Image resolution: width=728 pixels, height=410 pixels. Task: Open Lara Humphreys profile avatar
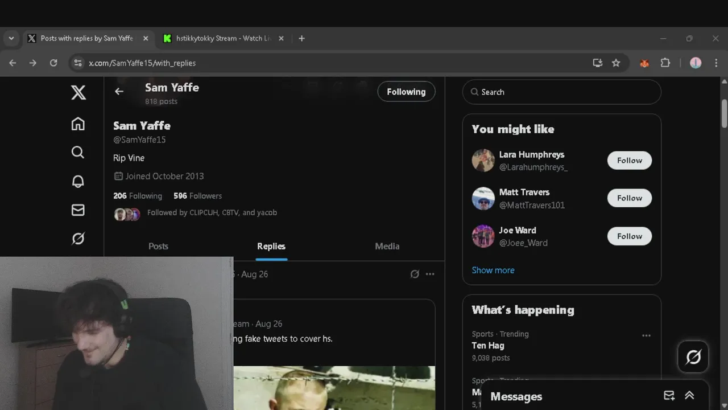pos(483,161)
